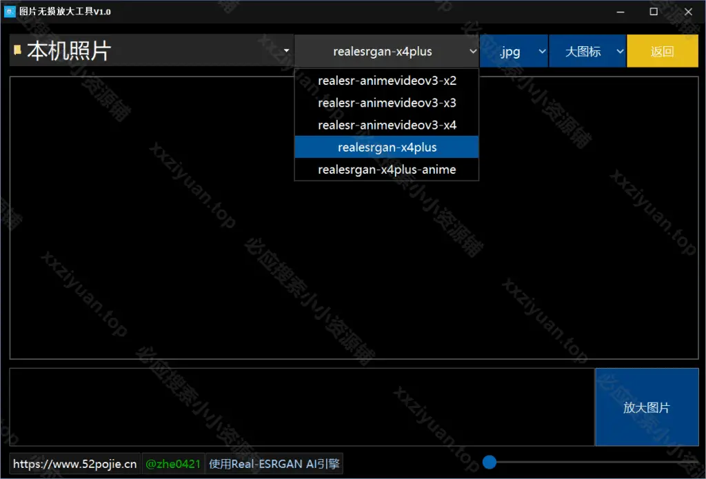Click the green @zhe0421 author label
This screenshot has height=479, width=706.
coord(173,464)
